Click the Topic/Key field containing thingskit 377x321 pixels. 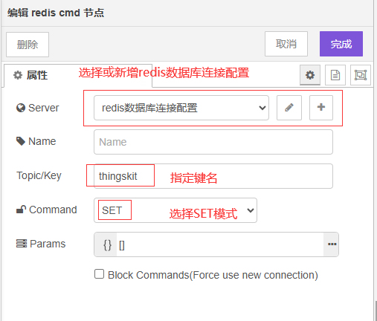[213, 176]
